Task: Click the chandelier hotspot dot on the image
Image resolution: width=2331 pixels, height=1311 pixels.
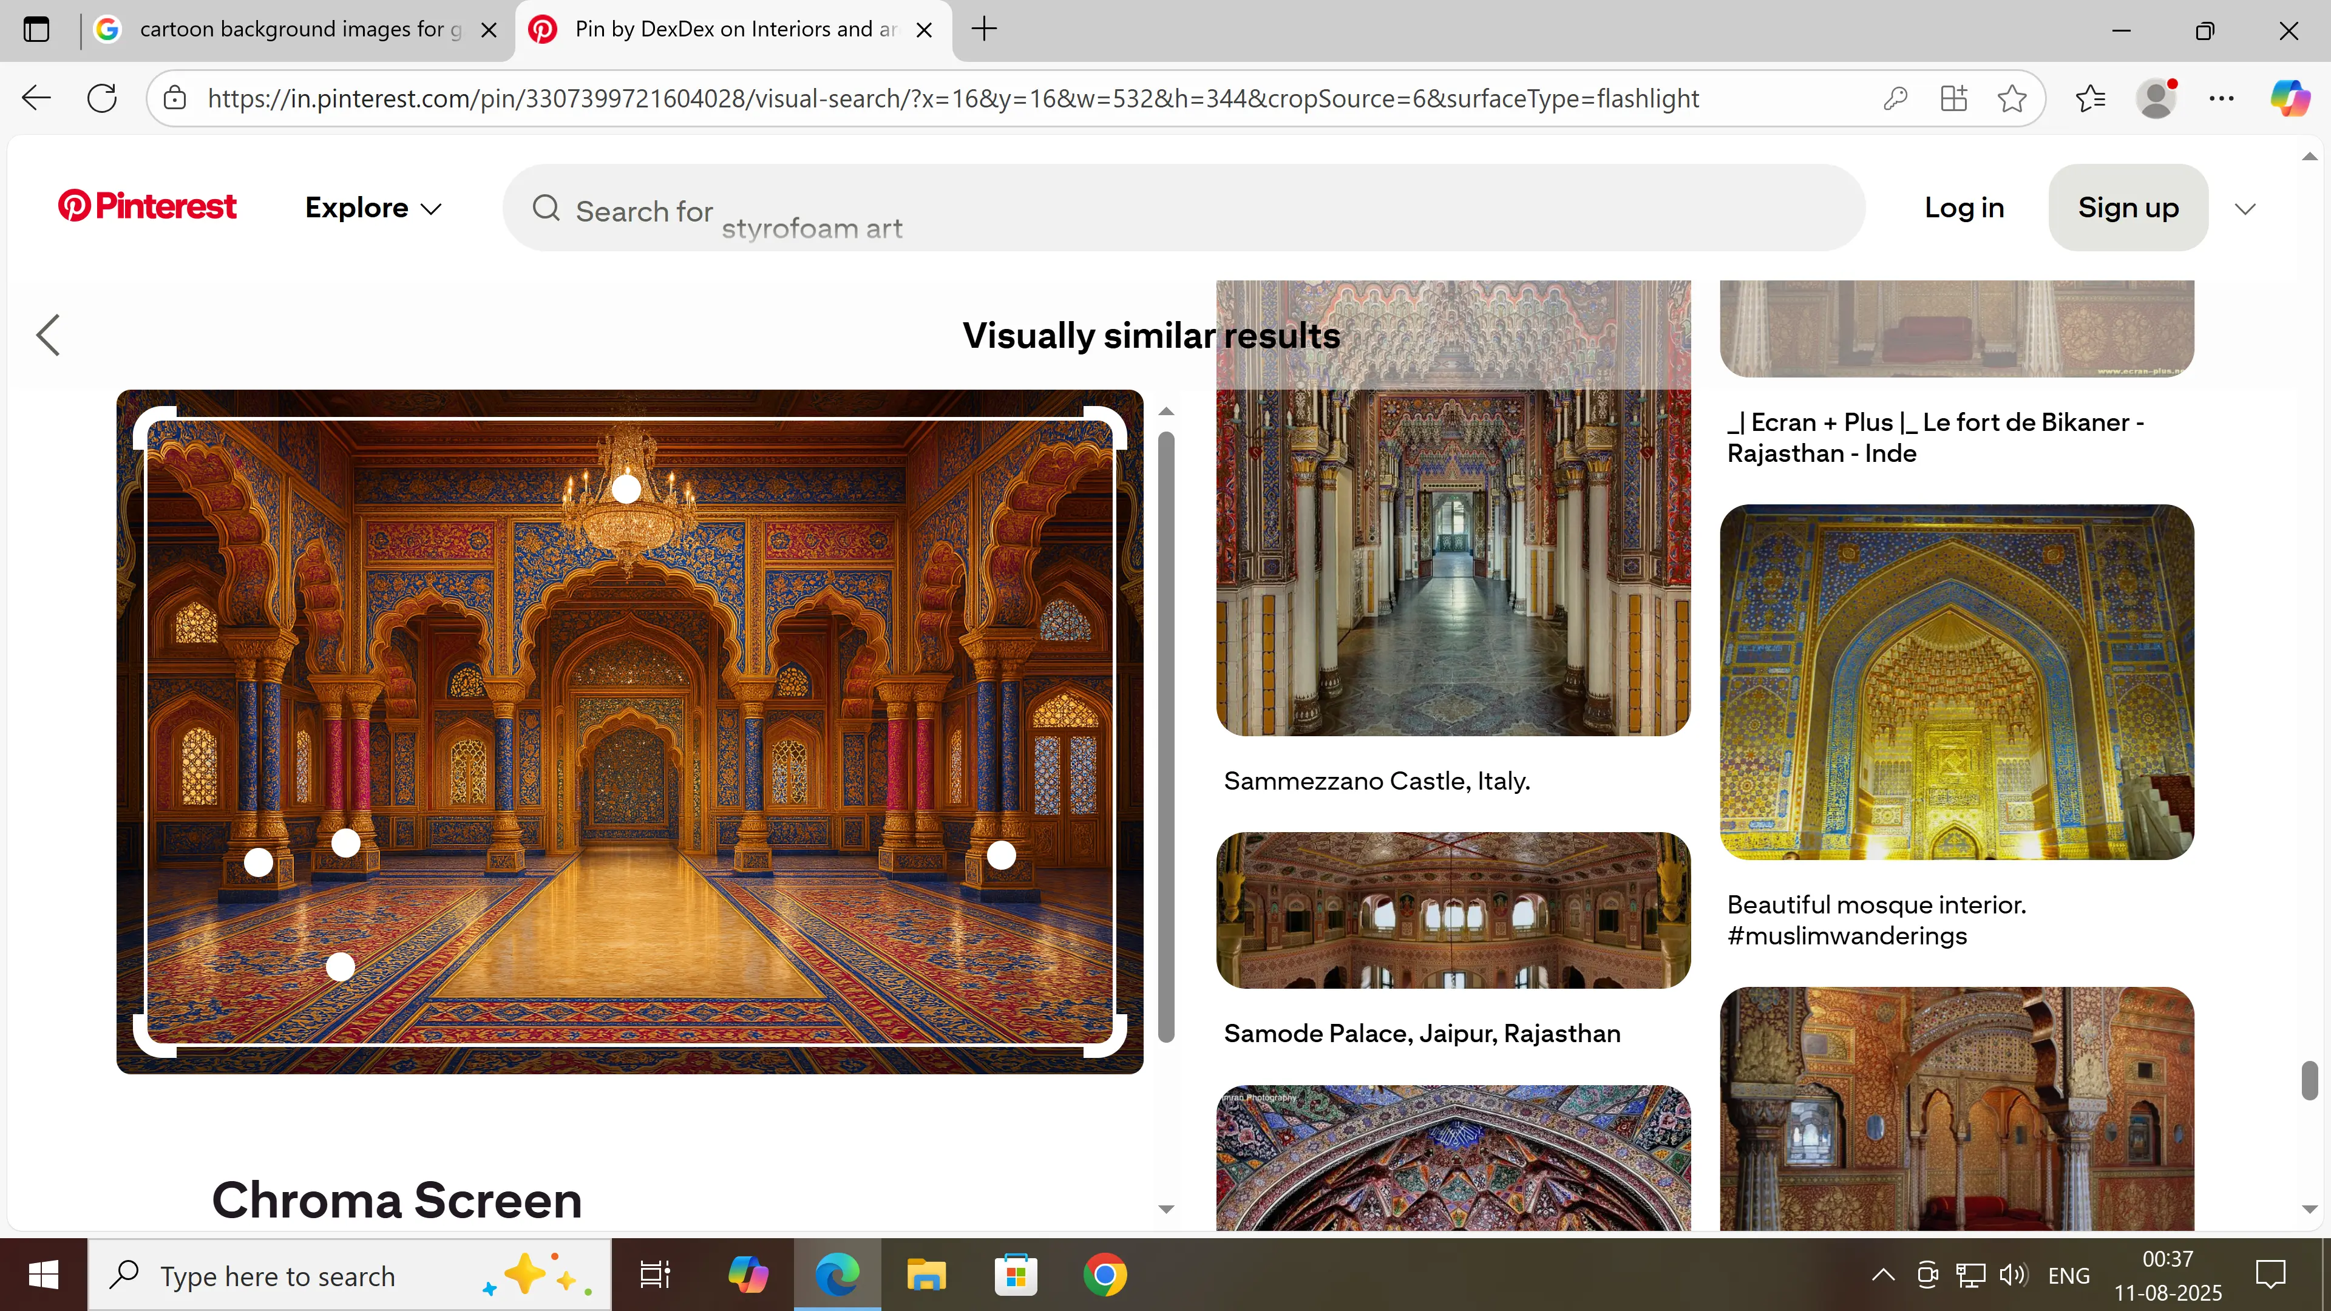Action: (x=626, y=489)
